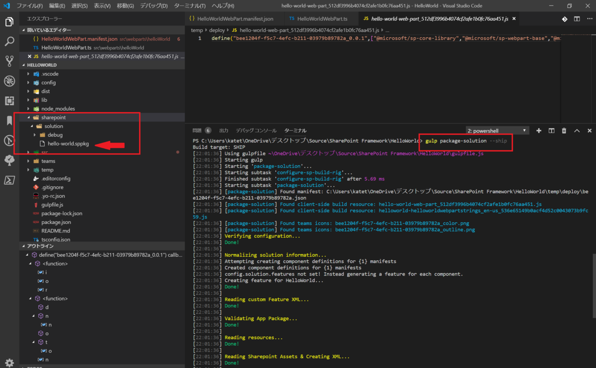Select the lib folder row
The height and width of the screenshot is (368, 596).
[x=102, y=100]
